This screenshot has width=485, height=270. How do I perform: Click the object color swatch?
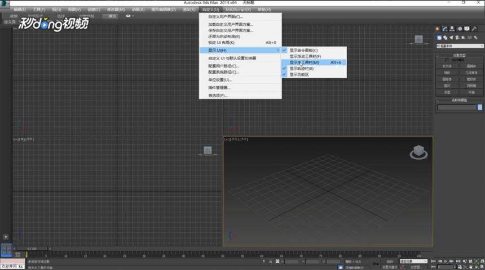click(480, 107)
